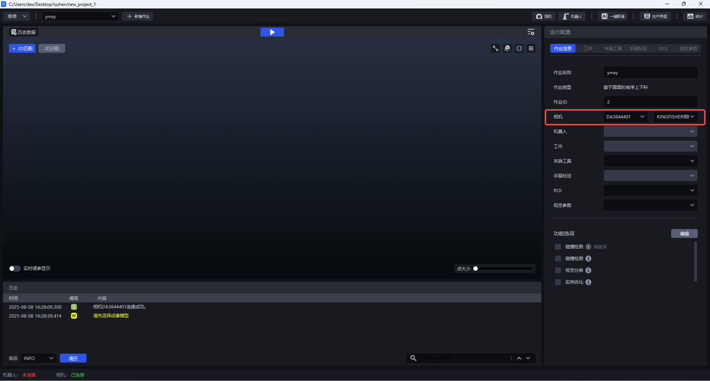Expand the 机器人 dropdown in job info
Image resolution: width=710 pixels, height=381 pixels.
point(650,132)
